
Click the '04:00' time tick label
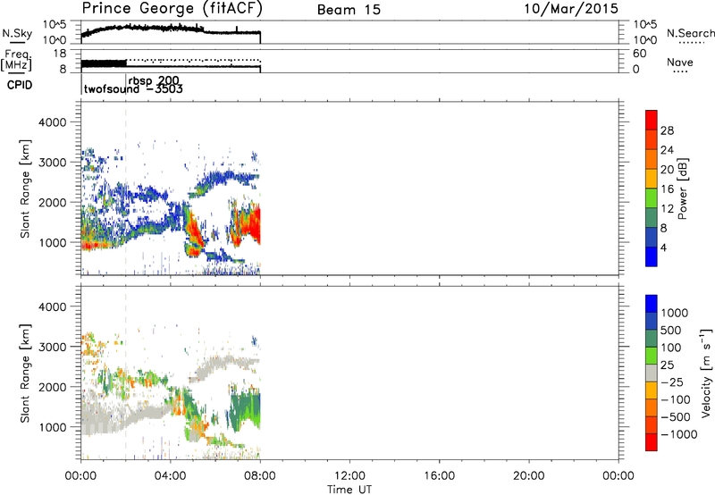pos(171,476)
